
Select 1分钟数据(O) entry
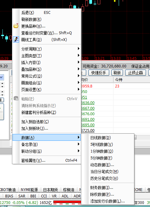(x=108, y=151)
